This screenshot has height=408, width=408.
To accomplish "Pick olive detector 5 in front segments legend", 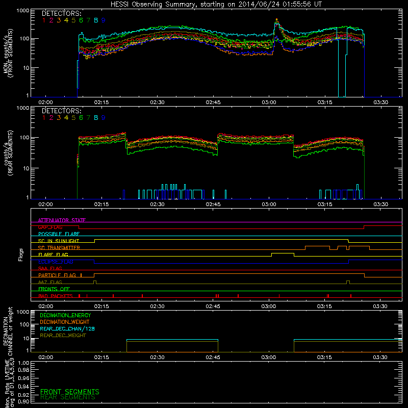I will pos(73,20).
